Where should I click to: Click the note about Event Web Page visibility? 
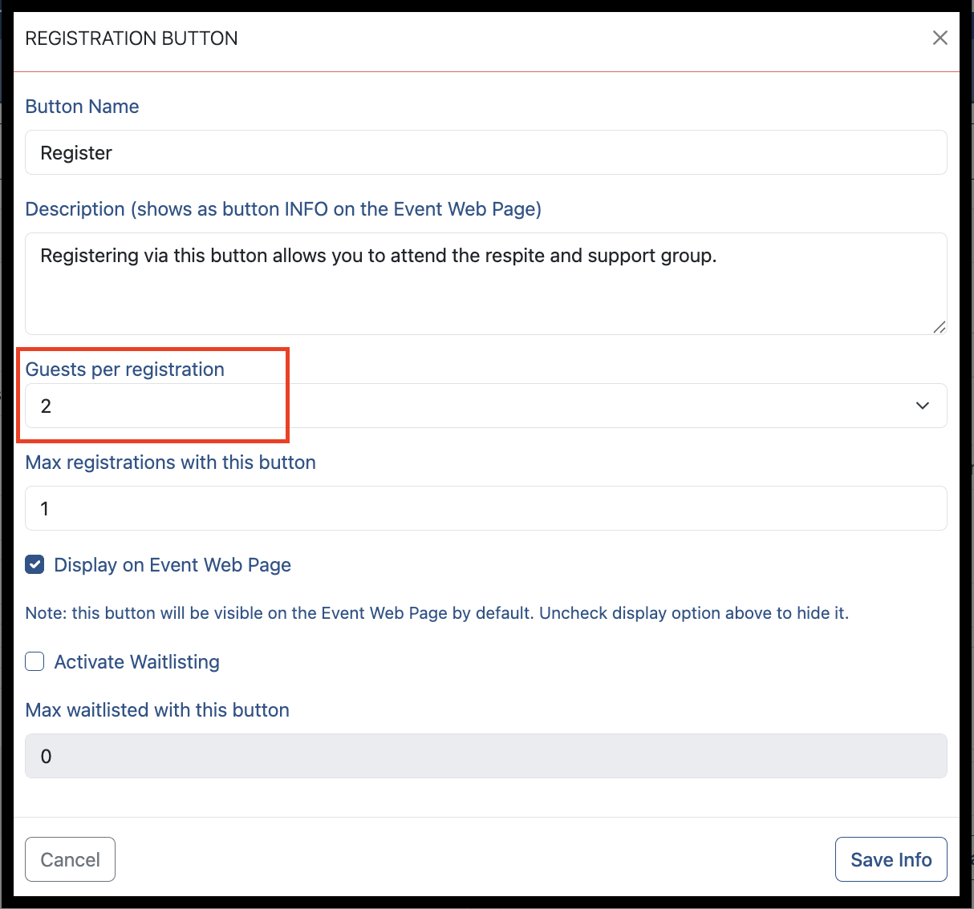click(x=437, y=613)
